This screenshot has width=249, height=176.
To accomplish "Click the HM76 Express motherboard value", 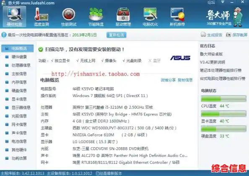I will point(122,114).
